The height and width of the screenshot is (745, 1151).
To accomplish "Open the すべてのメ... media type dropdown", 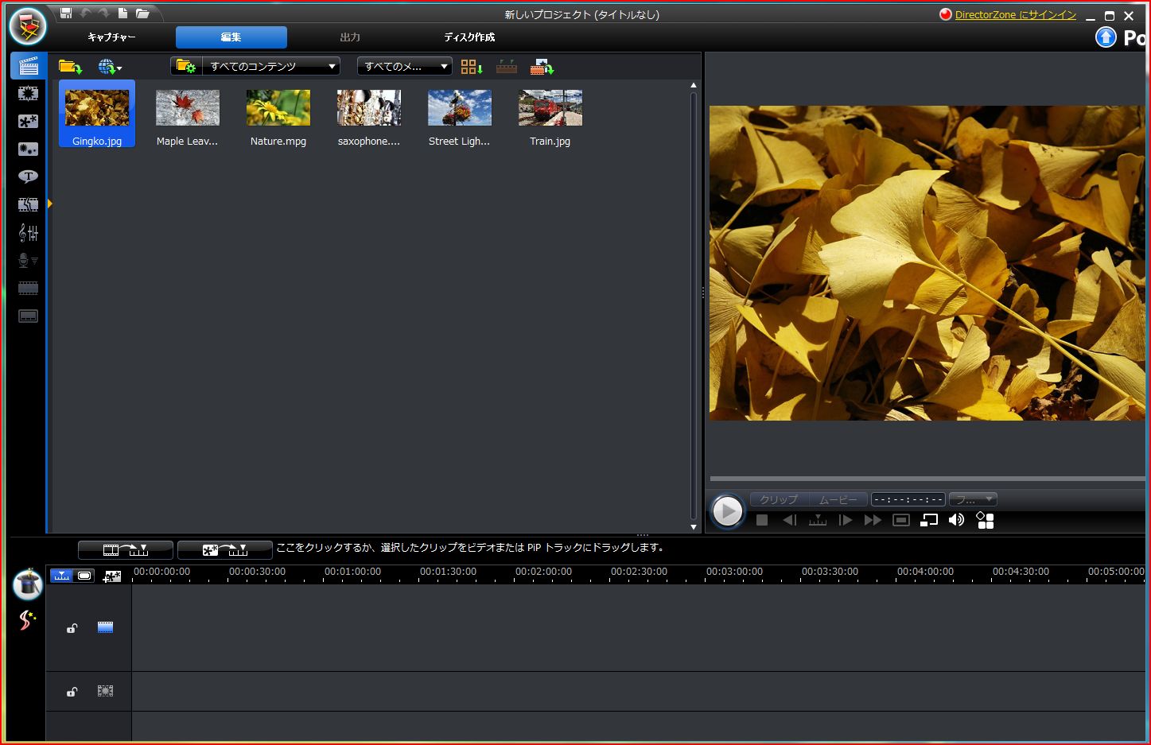I will pos(405,67).
